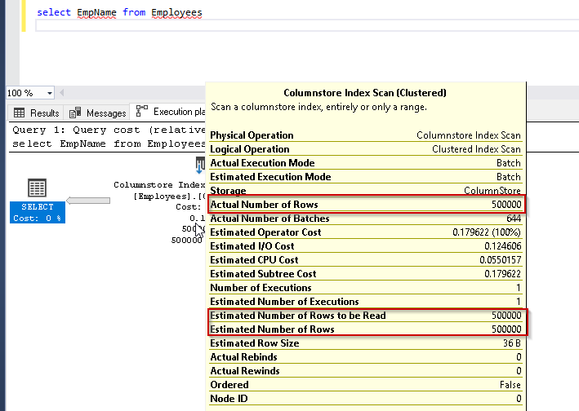
Task: Open the 100 % zoom dropdown
Action: pyautogui.click(x=50, y=93)
